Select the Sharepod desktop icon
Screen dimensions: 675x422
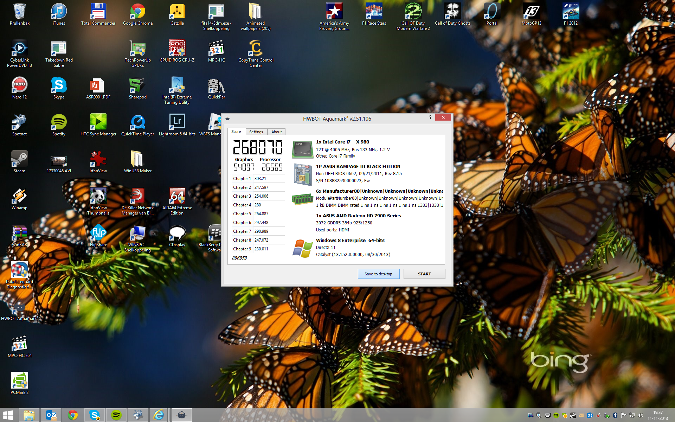pos(138,88)
